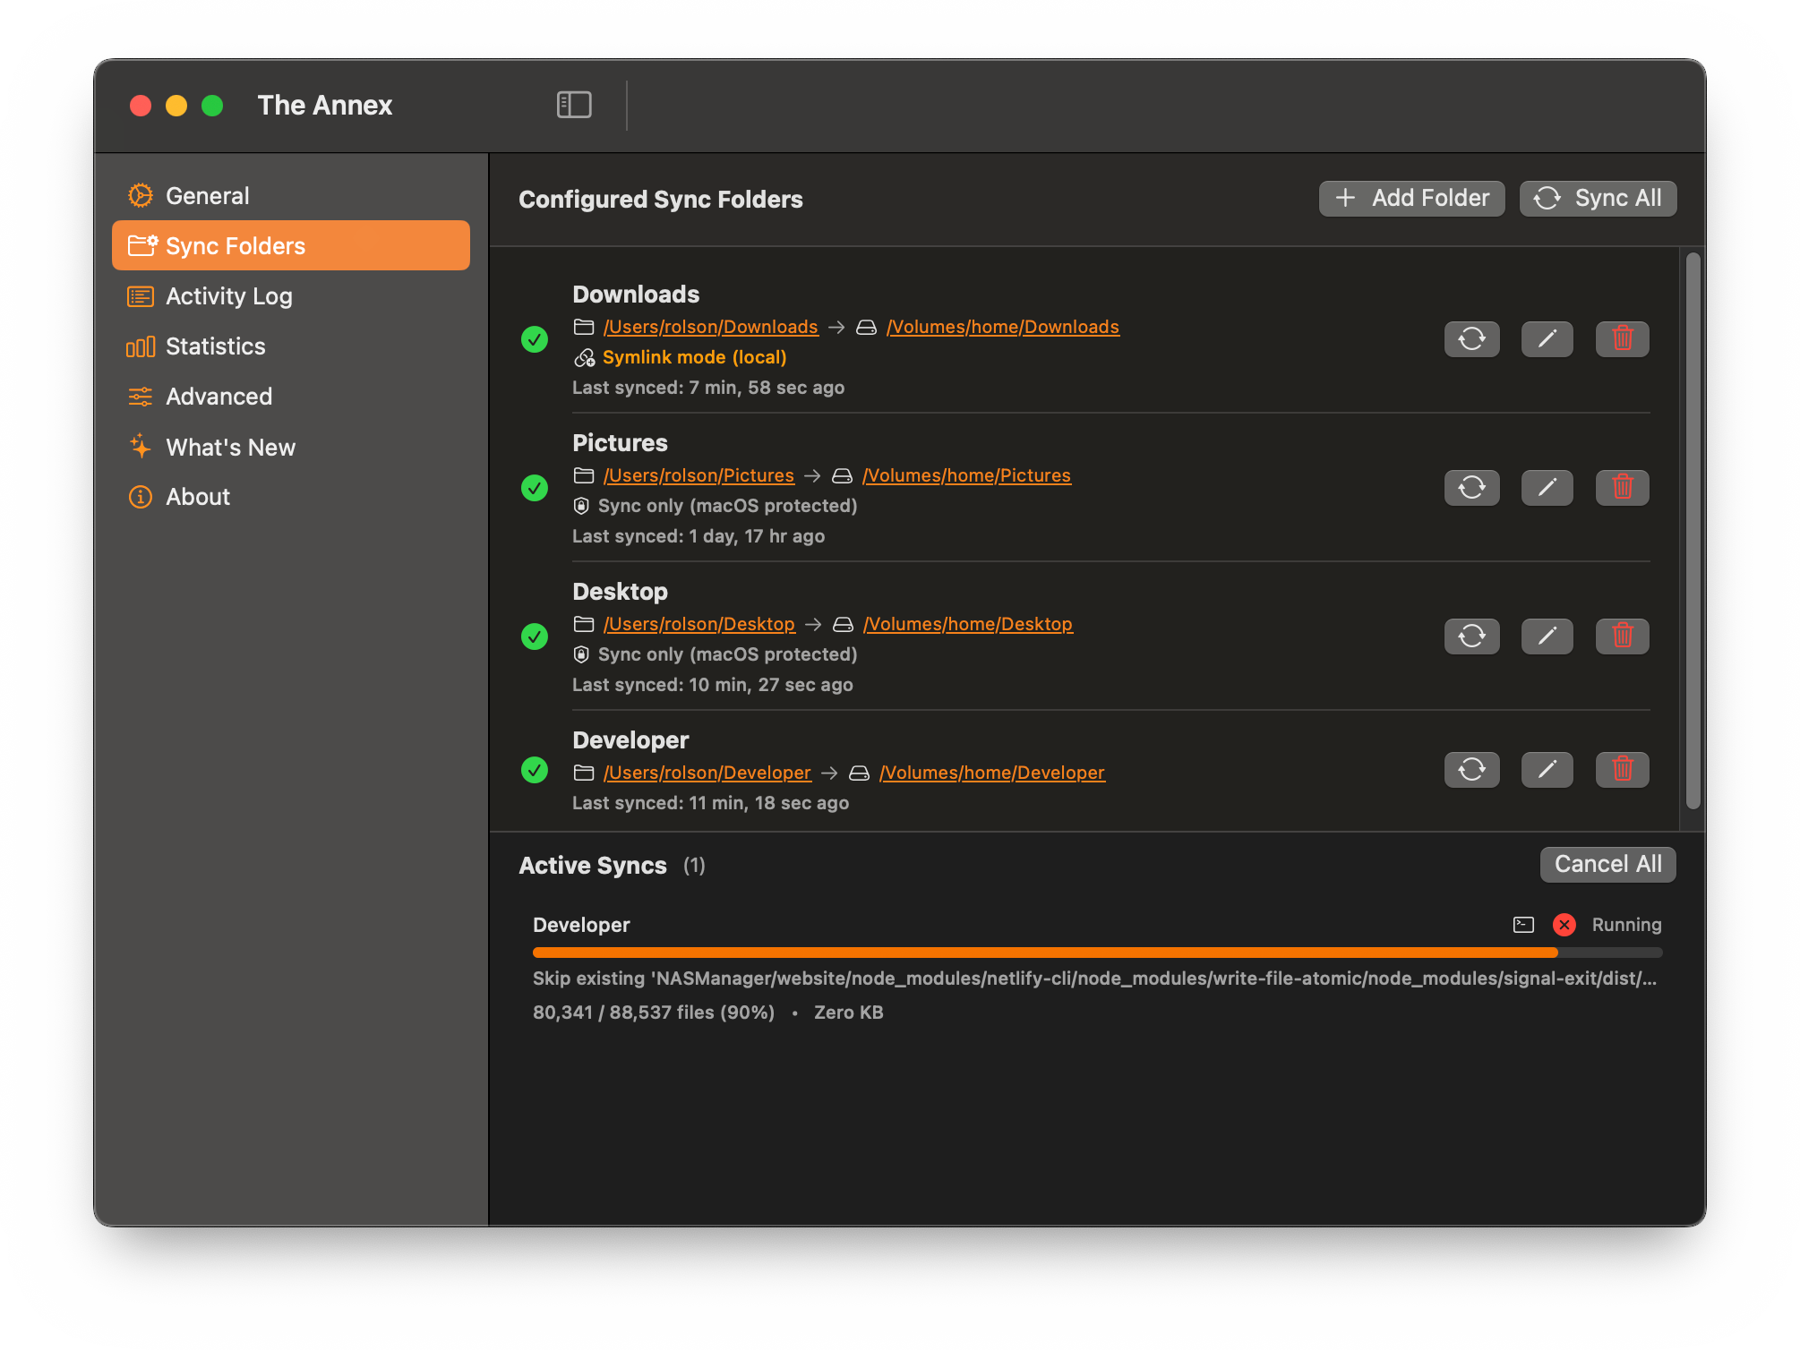Click the Add Folder button
This screenshot has height=1350, width=1800.
pyautogui.click(x=1411, y=198)
